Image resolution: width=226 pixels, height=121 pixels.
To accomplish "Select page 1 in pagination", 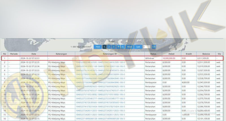I will coord(105,47).
